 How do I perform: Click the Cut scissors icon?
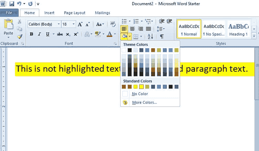point(19,21)
